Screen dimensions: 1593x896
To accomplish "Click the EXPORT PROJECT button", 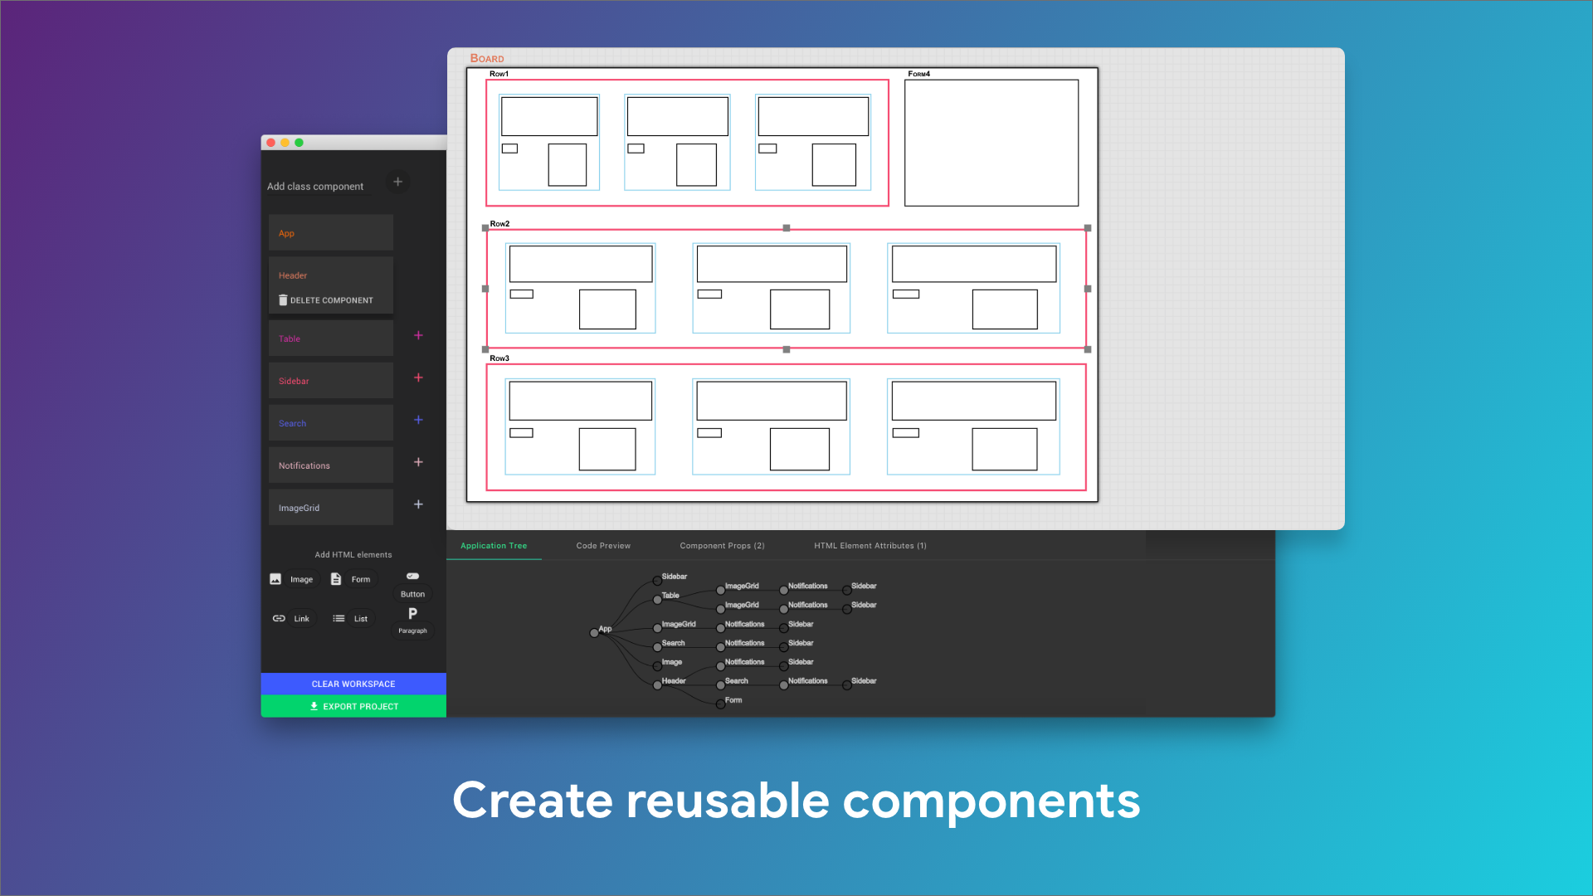I will tap(353, 707).
